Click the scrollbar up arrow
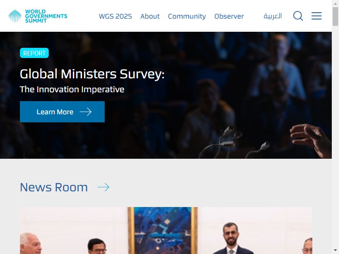This screenshot has width=339, height=254. pos(335,3)
